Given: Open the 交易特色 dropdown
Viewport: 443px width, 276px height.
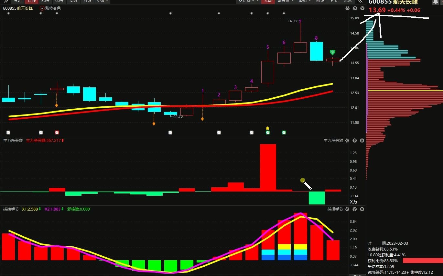Looking at the screenshot, I should (x=248, y=1).
